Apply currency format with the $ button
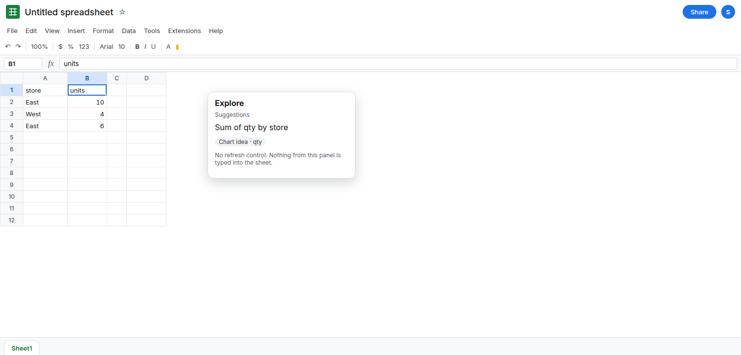 (x=60, y=46)
